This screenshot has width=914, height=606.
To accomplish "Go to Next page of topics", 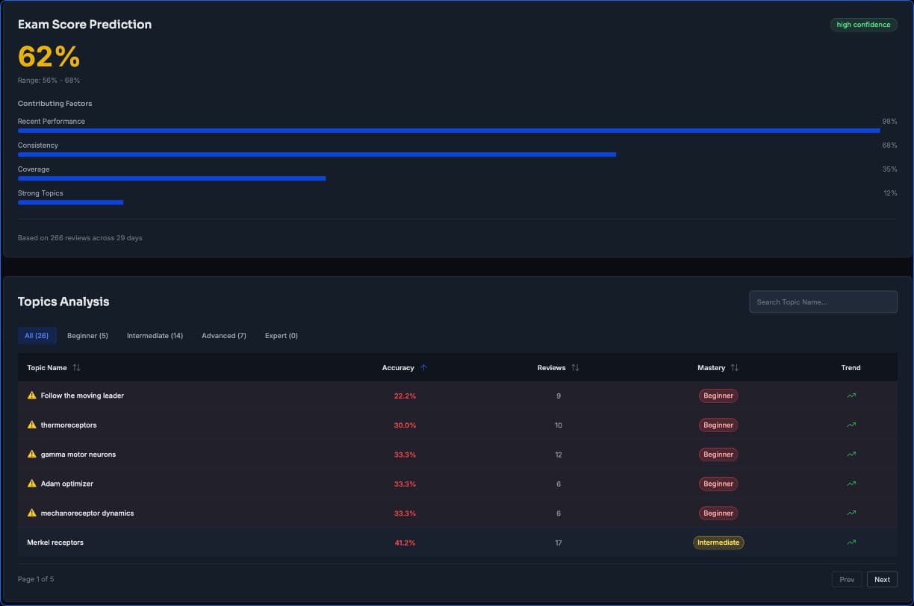I will coord(882,579).
